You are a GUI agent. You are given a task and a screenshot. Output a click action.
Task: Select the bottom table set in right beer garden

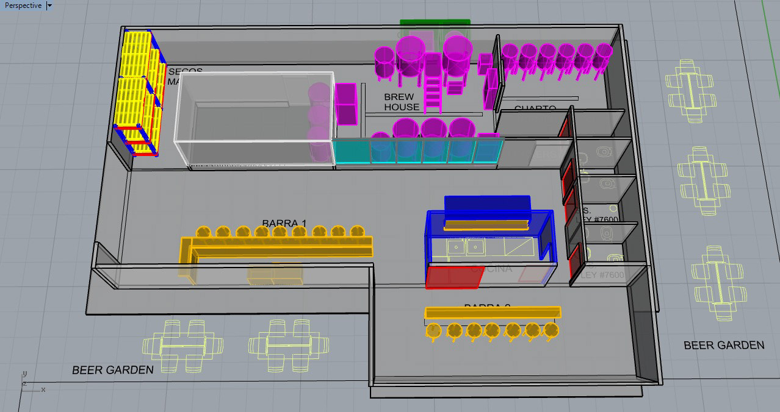(719, 283)
